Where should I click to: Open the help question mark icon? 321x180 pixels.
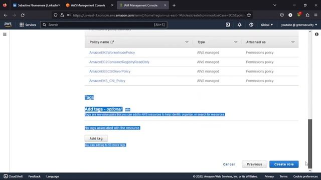(x=251, y=24)
